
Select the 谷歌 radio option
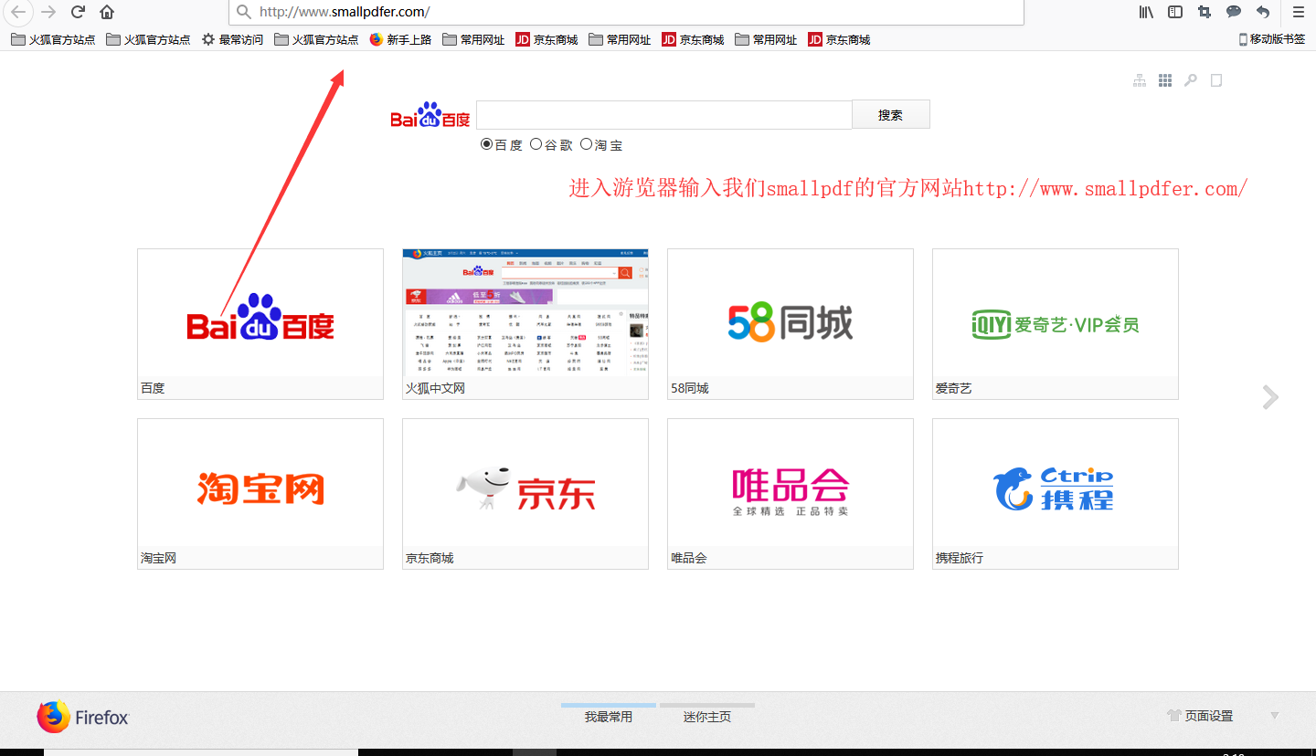pyautogui.click(x=536, y=144)
